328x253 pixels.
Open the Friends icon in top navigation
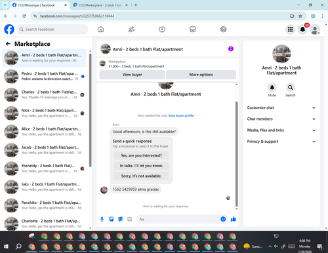(131, 29)
